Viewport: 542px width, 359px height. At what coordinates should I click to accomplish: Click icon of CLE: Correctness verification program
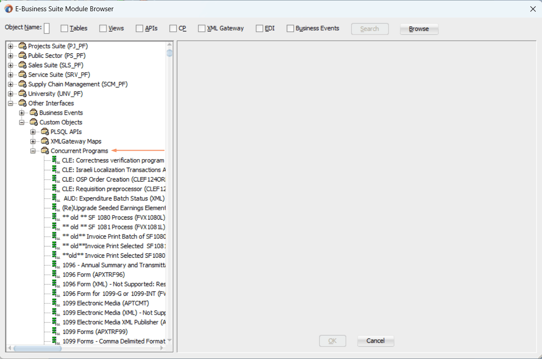(x=56, y=160)
